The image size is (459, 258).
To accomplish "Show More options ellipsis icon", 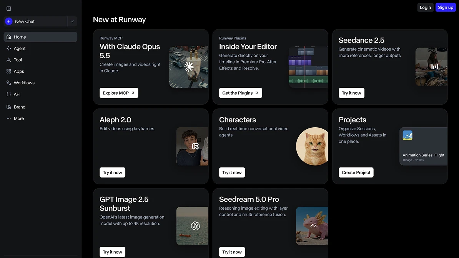I will click(x=9, y=118).
